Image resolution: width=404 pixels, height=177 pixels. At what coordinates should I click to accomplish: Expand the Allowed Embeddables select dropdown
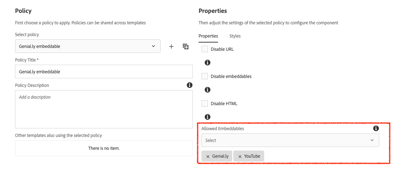[290, 140]
